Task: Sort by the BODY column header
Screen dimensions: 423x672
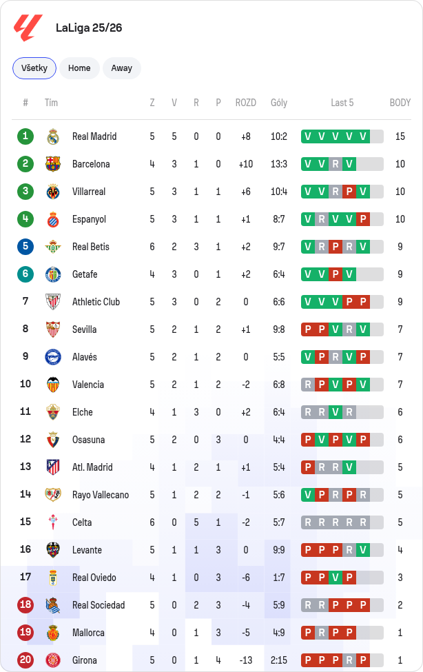Action: coord(400,103)
